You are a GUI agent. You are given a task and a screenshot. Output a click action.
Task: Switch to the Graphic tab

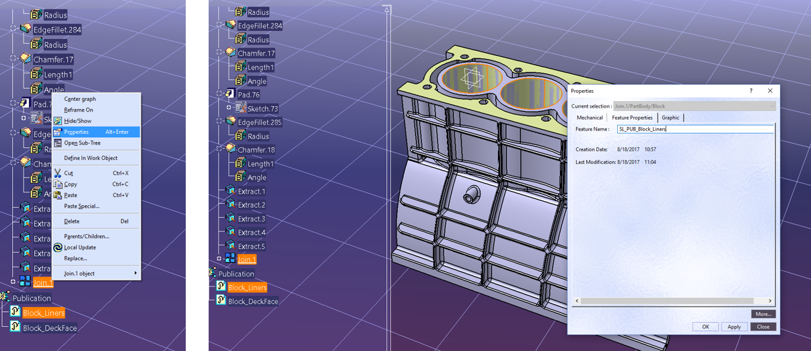pyautogui.click(x=670, y=118)
